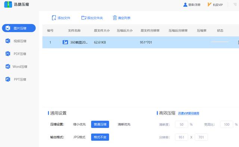Click resolution width field showing 951
Viewport: 239px width, 147px height.
(x=181, y=137)
